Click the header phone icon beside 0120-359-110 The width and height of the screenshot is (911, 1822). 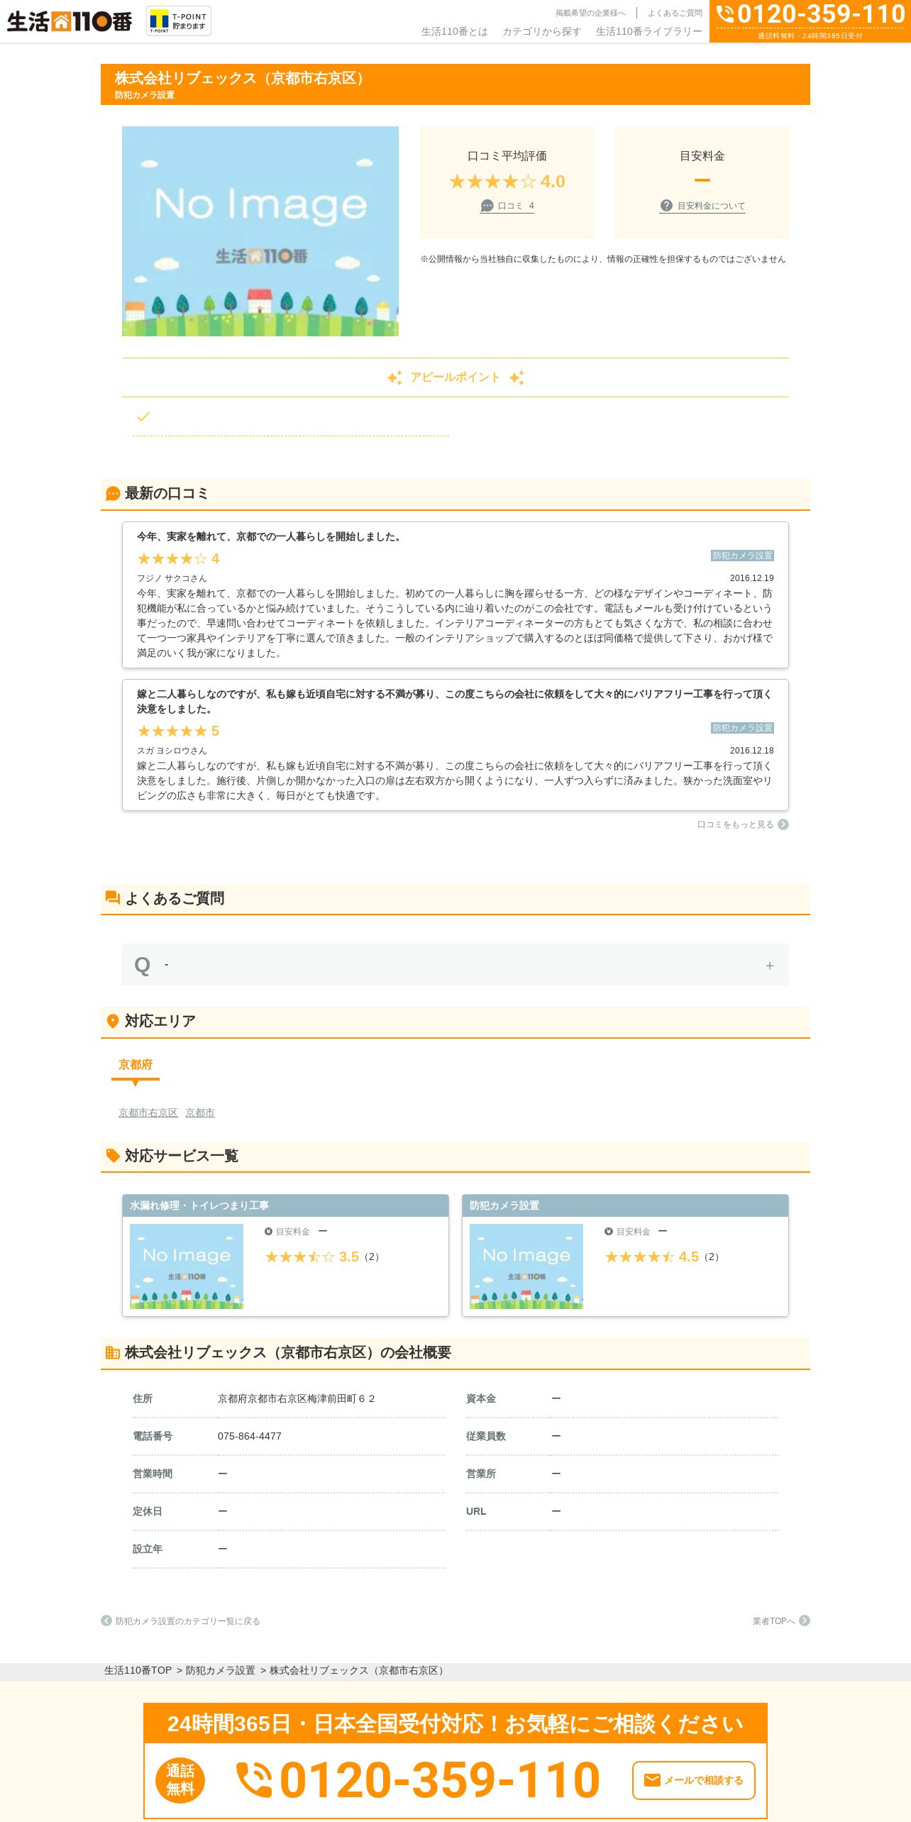pos(725,14)
